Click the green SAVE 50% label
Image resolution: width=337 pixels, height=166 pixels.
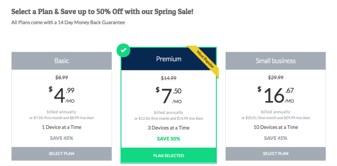169,139
